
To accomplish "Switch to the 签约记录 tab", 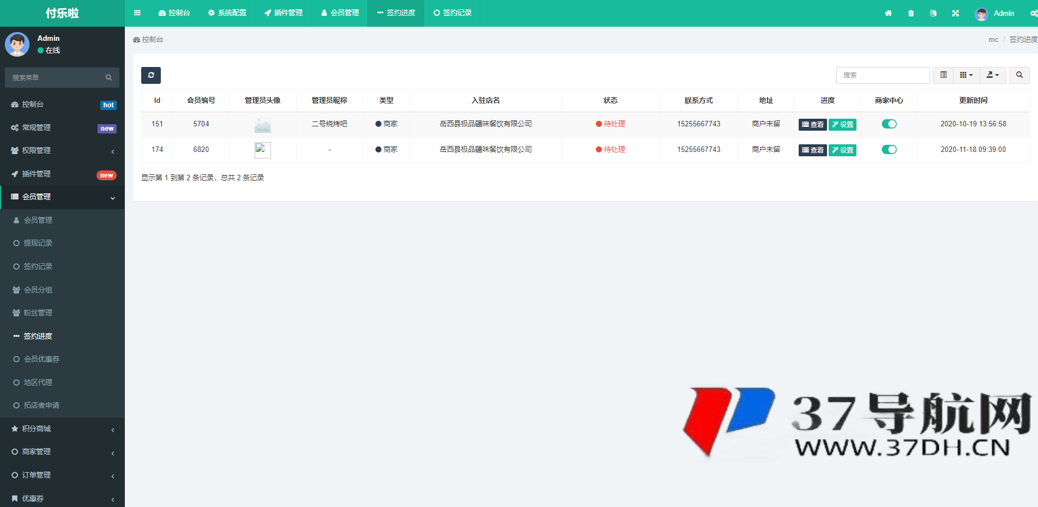I will [x=451, y=13].
